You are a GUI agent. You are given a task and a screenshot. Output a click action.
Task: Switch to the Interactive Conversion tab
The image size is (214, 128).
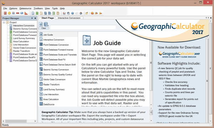click(69, 18)
